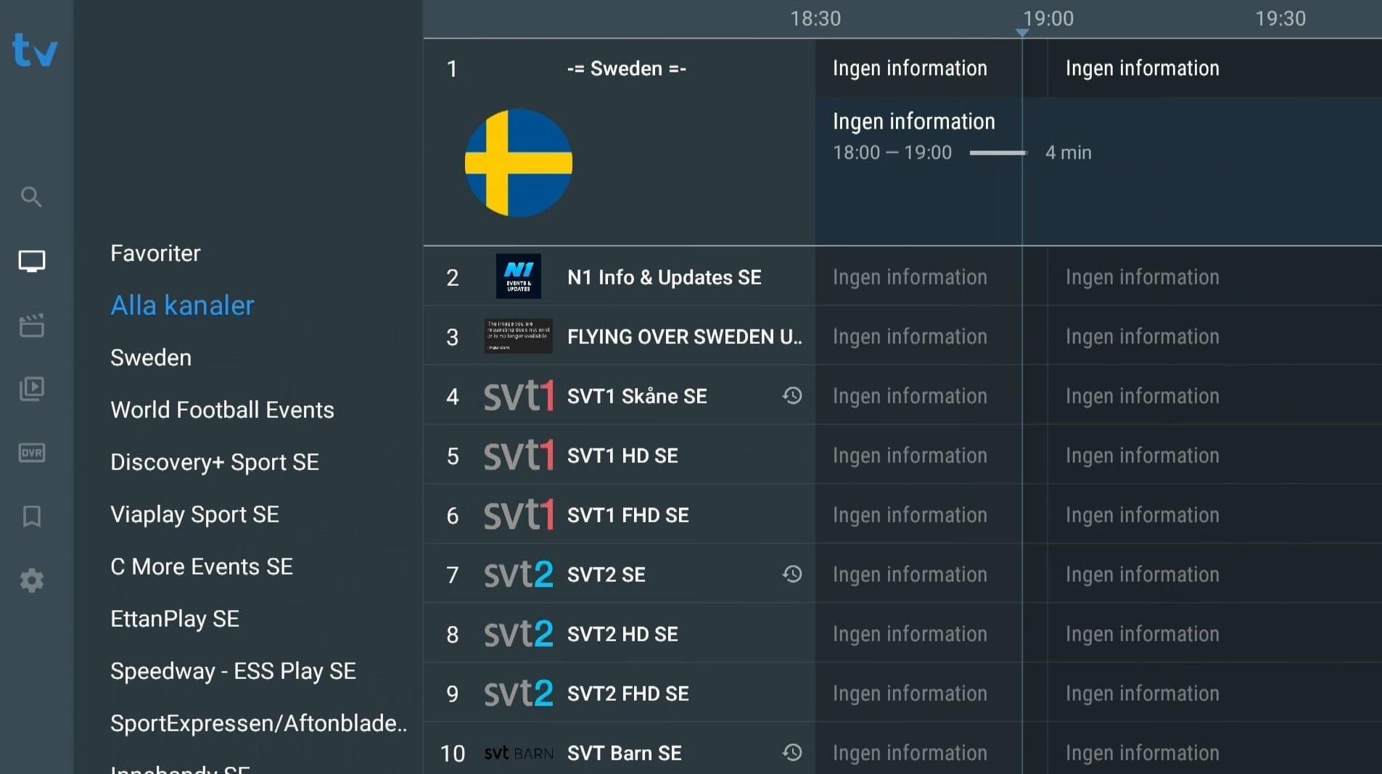Viewport: 1382px width, 774px height.
Task: Select the SVT1 HD SE channel
Action: pyautogui.click(x=622, y=456)
